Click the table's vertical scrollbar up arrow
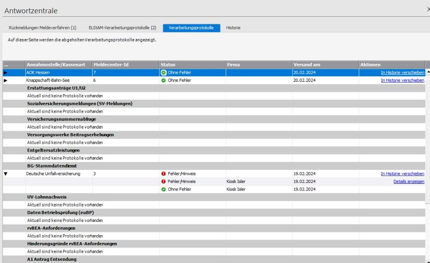 [428, 72]
